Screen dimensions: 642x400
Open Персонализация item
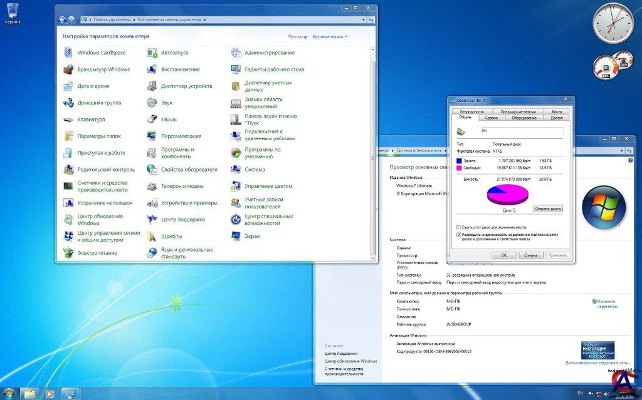pos(174,136)
